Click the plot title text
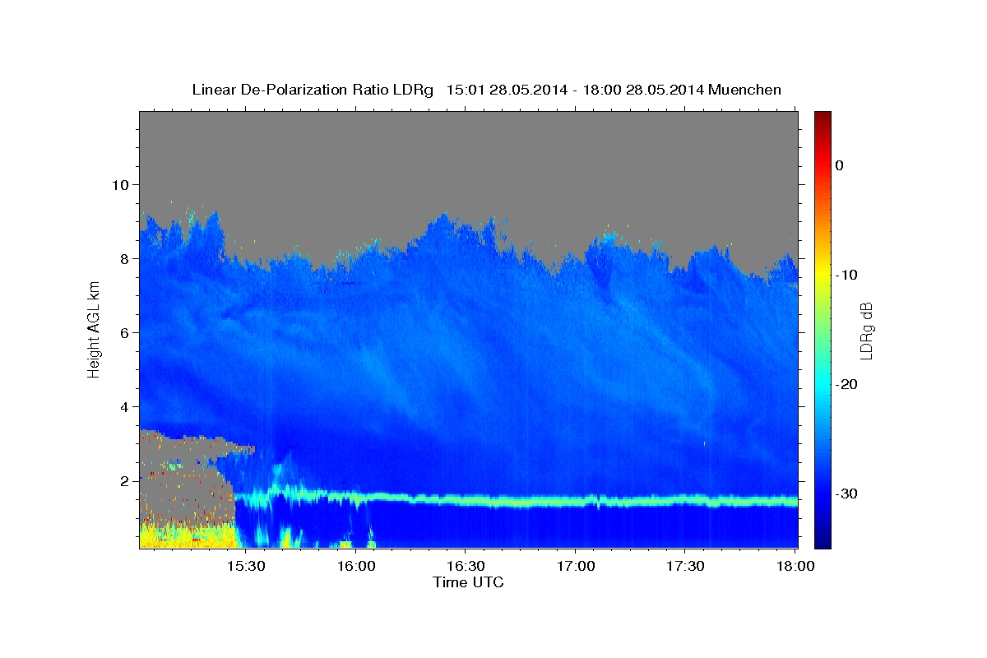Viewport: 987px width, 658px height. click(x=486, y=90)
